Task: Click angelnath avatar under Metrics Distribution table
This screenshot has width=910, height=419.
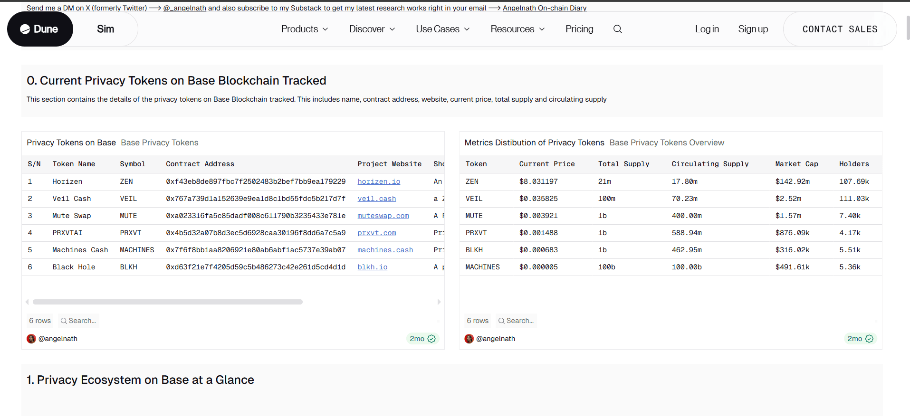Action: [469, 339]
